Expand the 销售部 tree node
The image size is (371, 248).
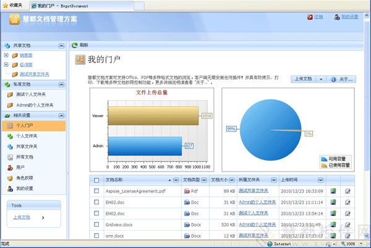click(6, 55)
